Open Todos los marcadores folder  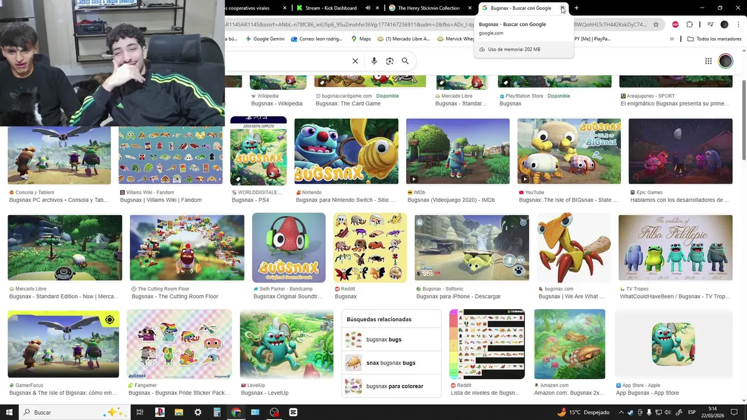tap(714, 39)
